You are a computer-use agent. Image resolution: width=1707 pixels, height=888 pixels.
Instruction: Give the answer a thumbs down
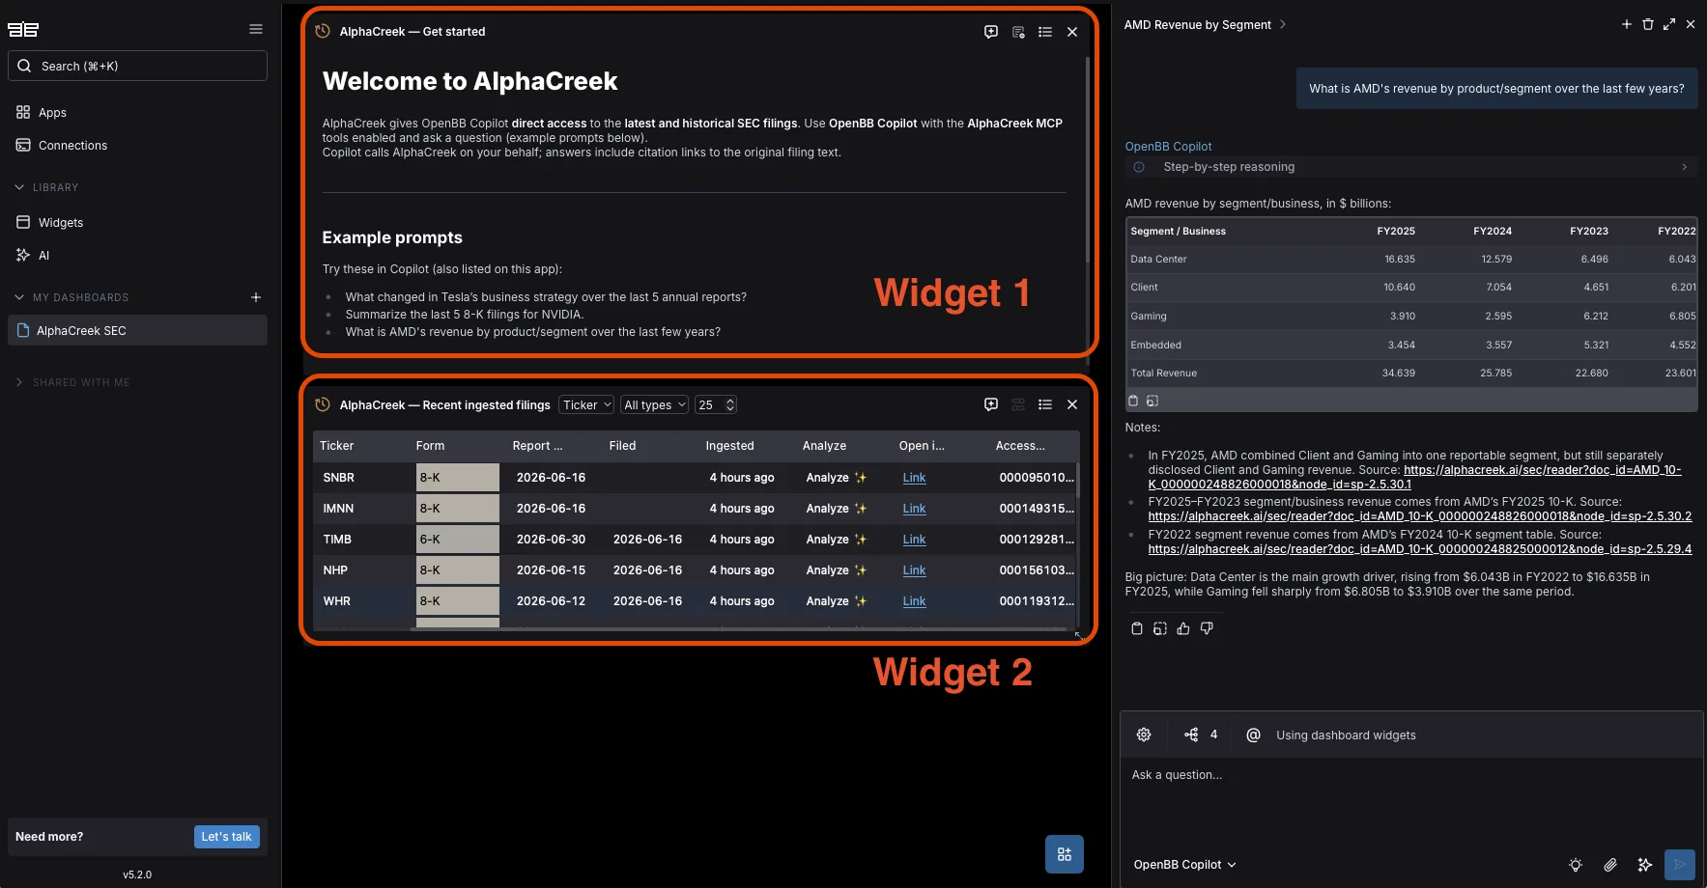click(1207, 628)
